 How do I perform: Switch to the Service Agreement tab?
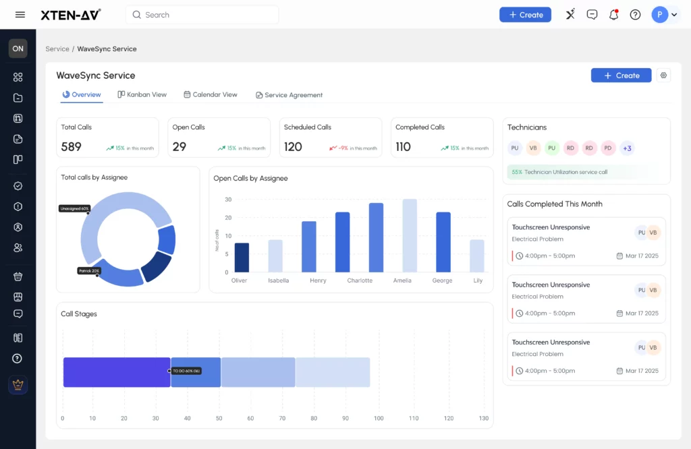click(x=289, y=95)
